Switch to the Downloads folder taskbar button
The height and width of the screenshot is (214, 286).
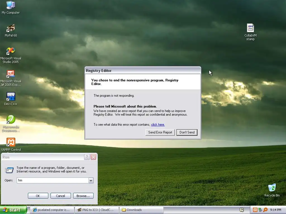(x=141, y=210)
